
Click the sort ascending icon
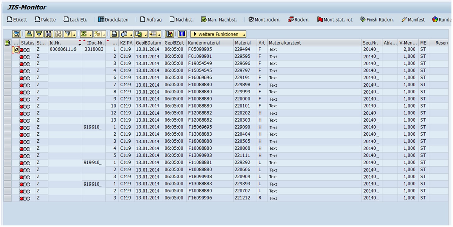(x=29, y=34)
